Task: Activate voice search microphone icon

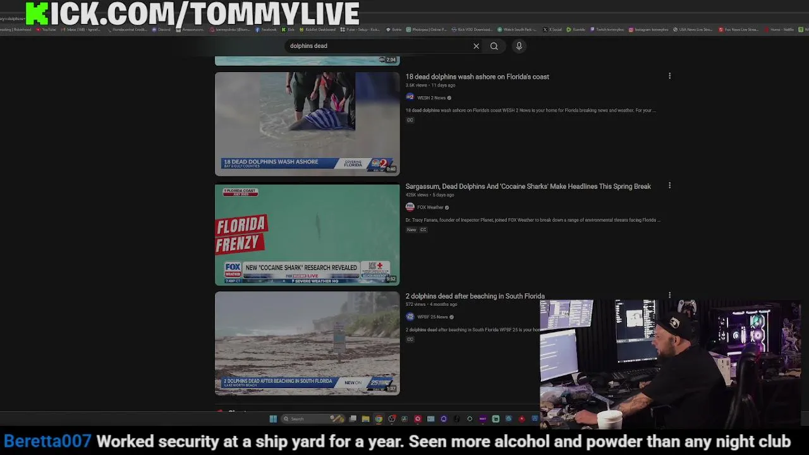Action: (519, 46)
